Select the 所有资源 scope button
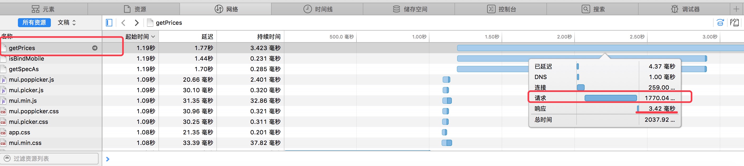744x166 pixels. (x=34, y=22)
